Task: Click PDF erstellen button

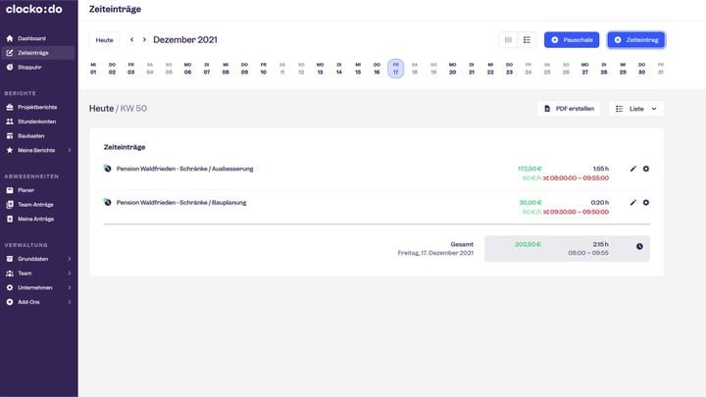Action: coord(569,109)
